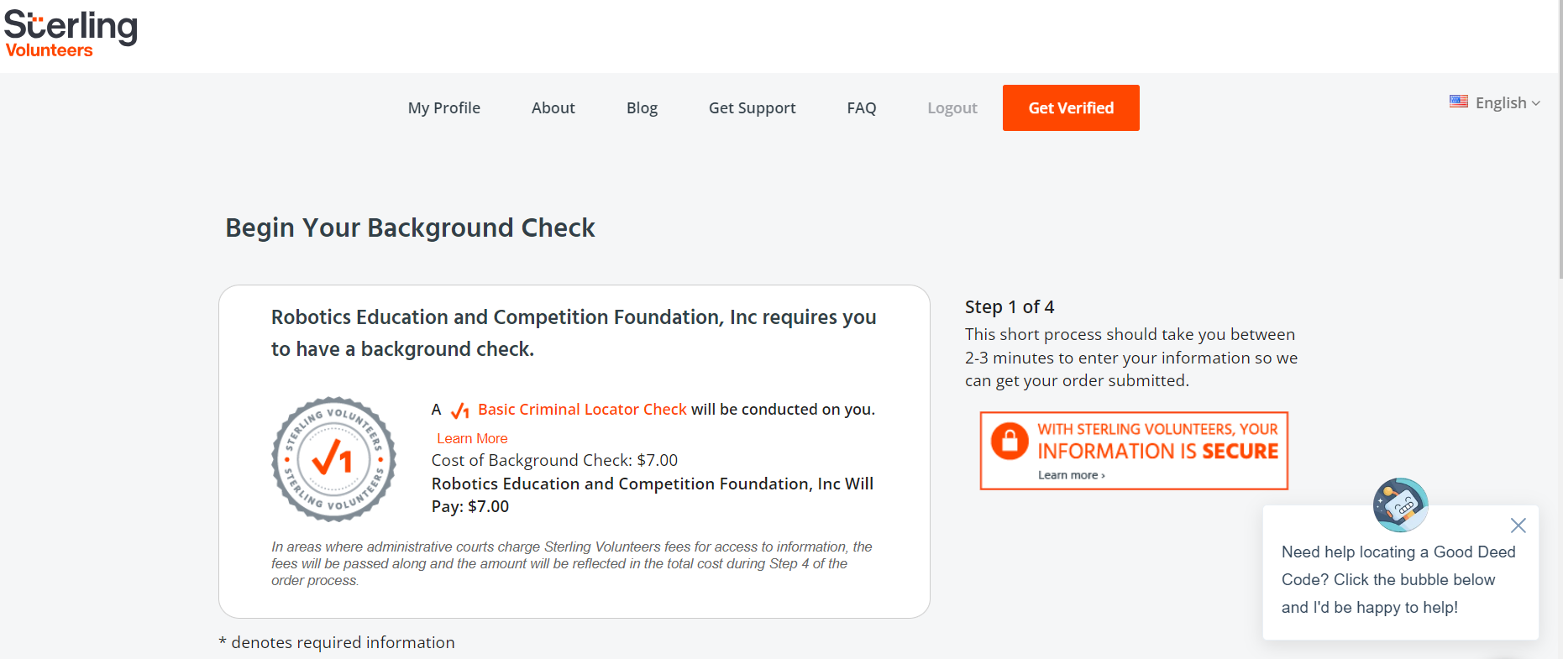The image size is (1563, 659).
Task: Switch to the Blog section
Action: [642, 107]
